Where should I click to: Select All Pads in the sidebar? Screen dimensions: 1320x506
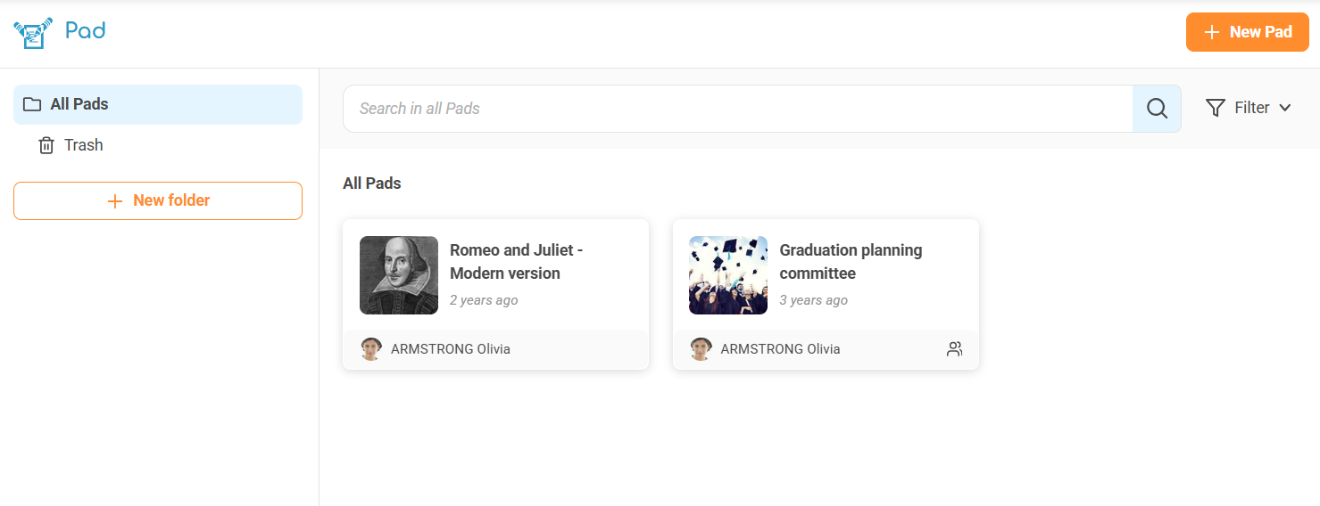tap(79, 104)
